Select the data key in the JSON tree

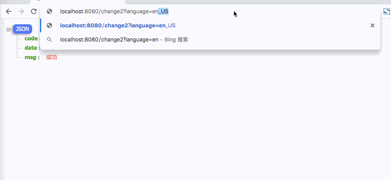coord(31,48)
